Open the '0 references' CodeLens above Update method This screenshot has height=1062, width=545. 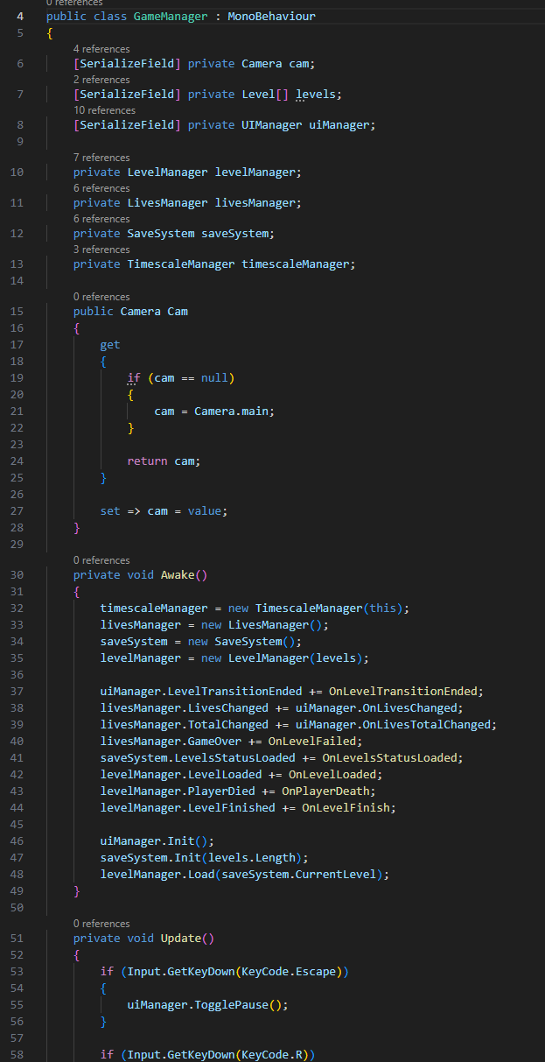101,924
